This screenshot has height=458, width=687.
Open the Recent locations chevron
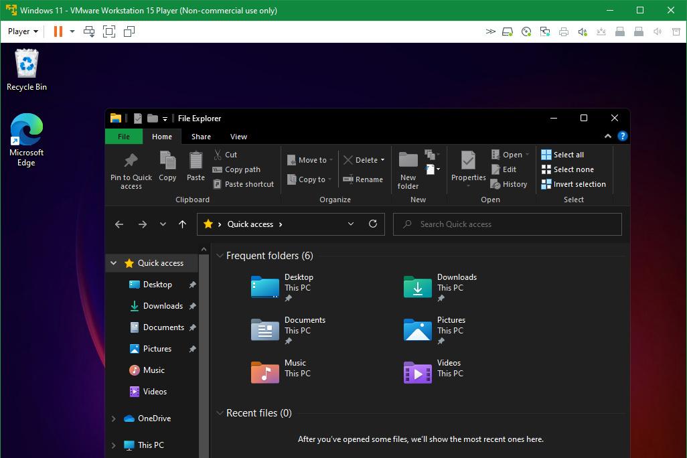point(163,224)
